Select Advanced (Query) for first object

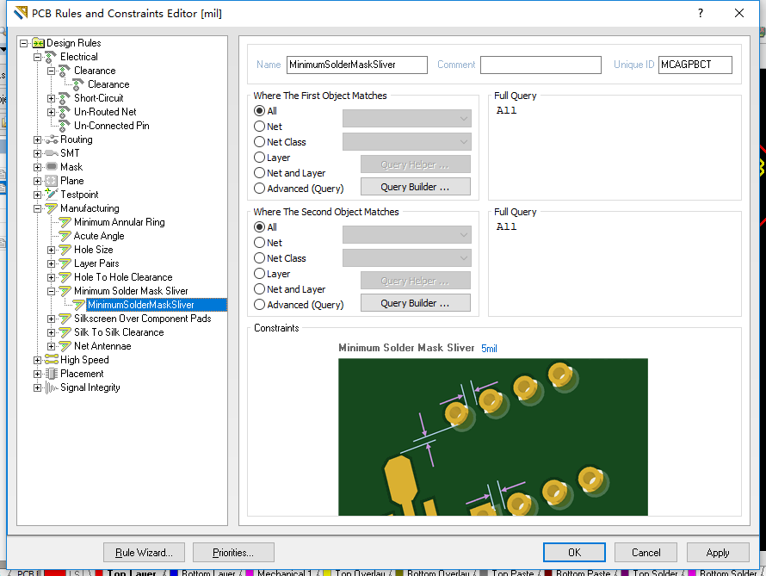(x=259, y=189)
